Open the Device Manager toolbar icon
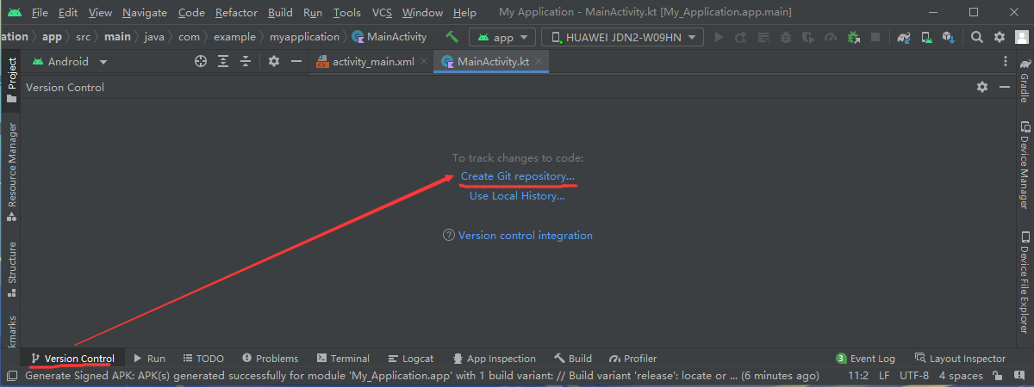This screenshot has width=1034, height=387. click(926, 37)
